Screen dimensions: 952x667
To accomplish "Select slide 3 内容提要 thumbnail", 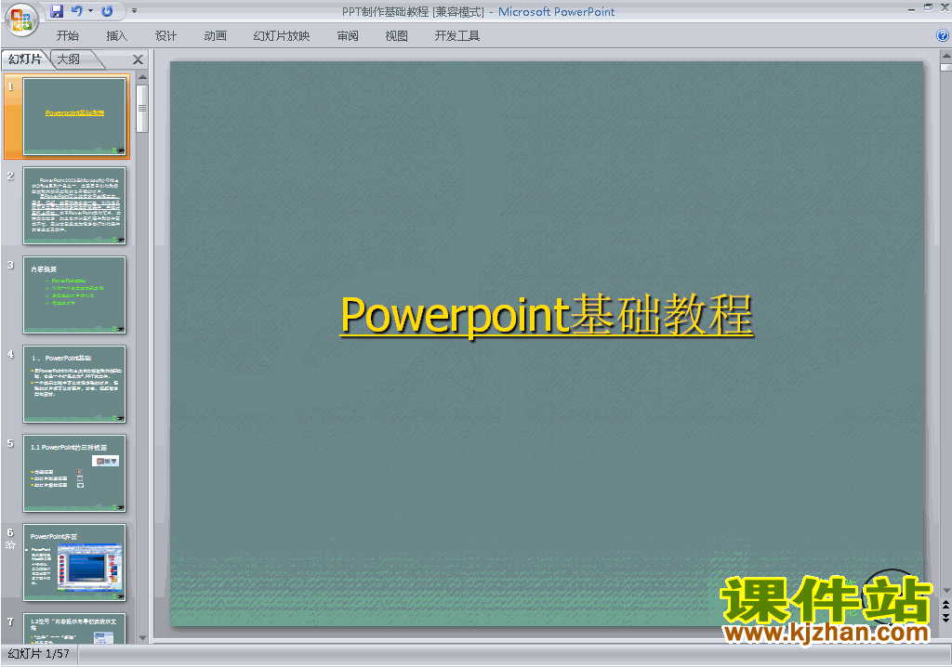I will [74, 295].
